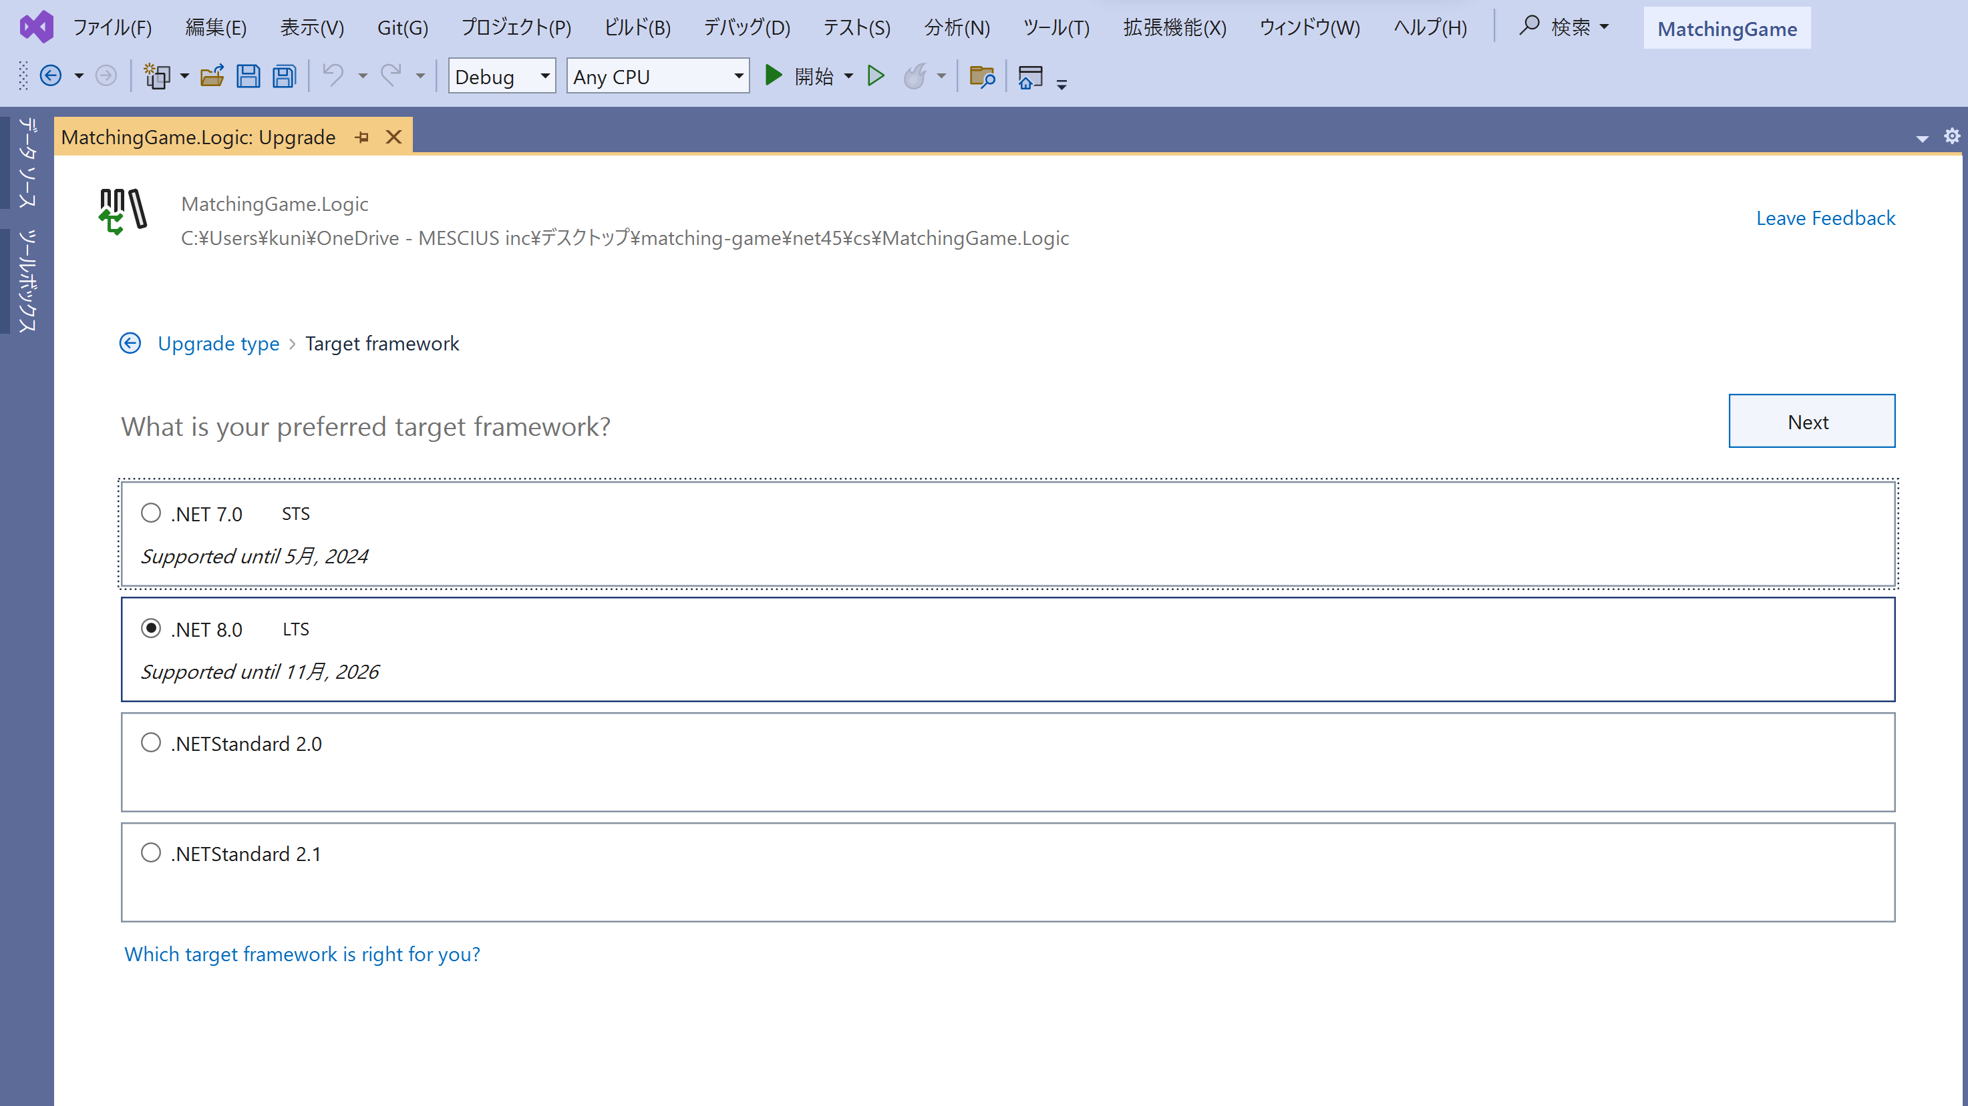Click the toolbar drag grip handle

pyautogui.click(x=23, y=75)
